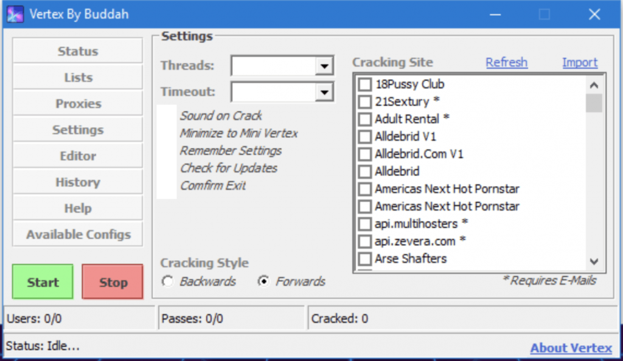Open the About Vertex link
Viewport: 623px width, 361px height.
pyautogui.click(x=571, y=348)
